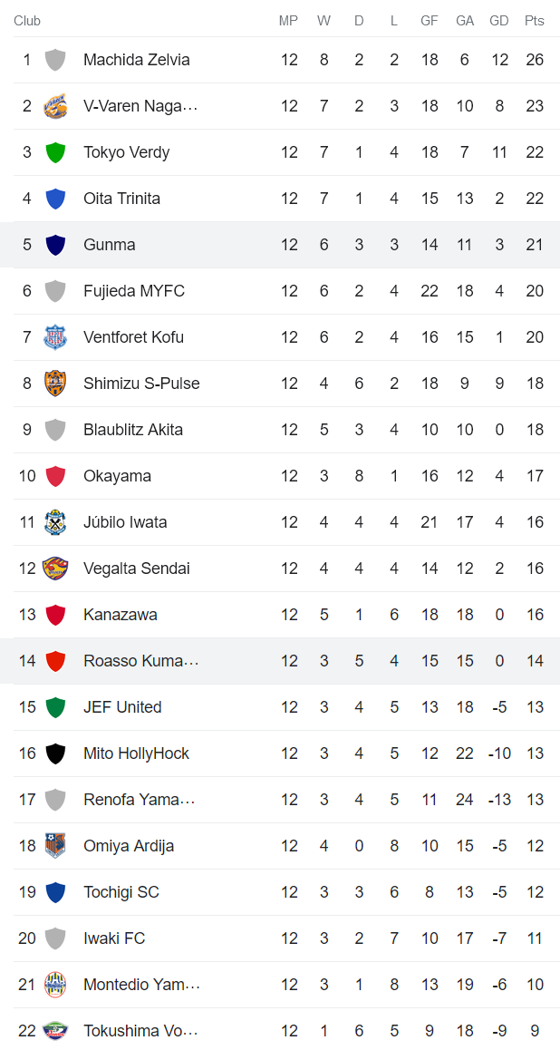The image size is (560, 1050).
Task: Open the Blaublitz Akita team link
Action: click(x=132, y=430)
